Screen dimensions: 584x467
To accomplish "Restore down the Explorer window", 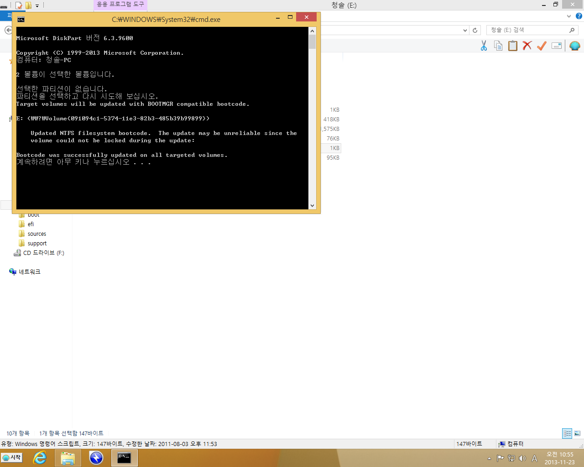I will pyautogui.click(x=555, y=5).
